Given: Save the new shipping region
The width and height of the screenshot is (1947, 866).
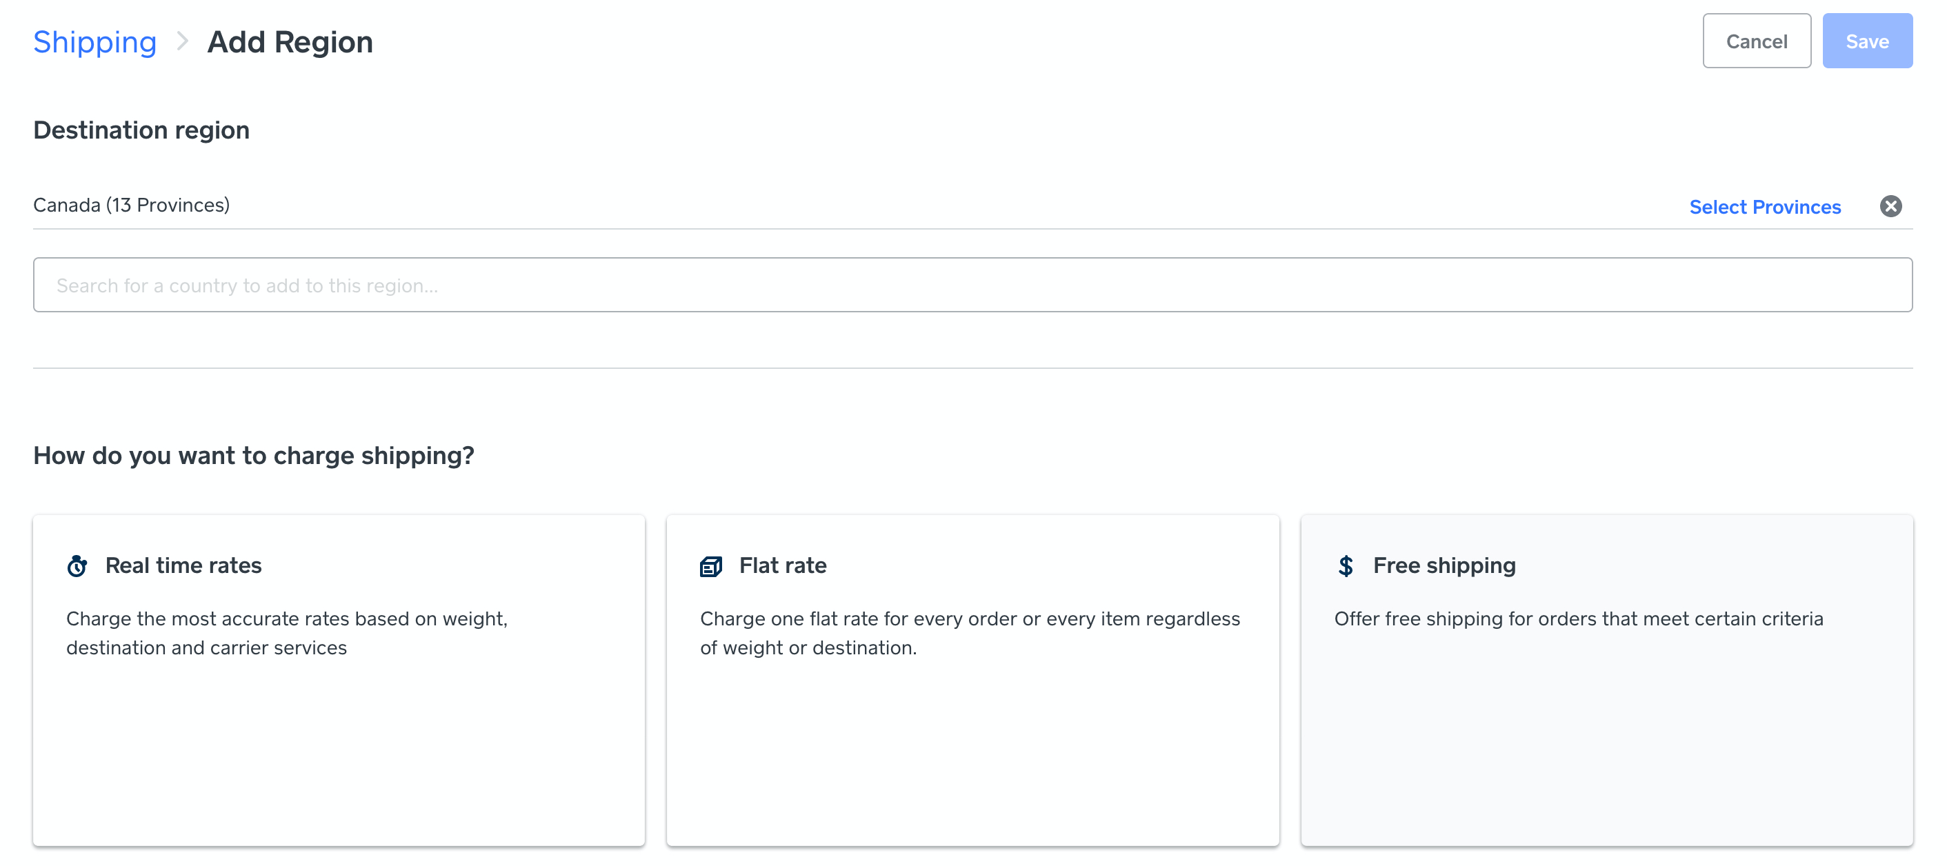Looking at the screenshot, I should pyautogui.click(x=1867, y=41).
